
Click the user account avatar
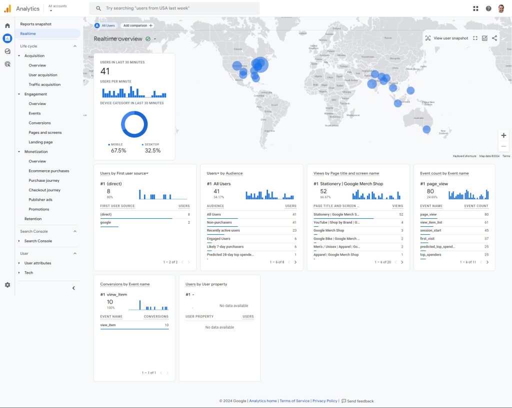[501, 8]
